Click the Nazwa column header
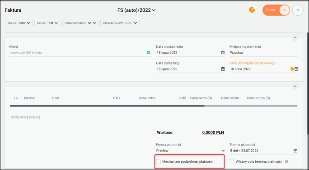Screen dimensions: 309x170 tap(29, 98)
